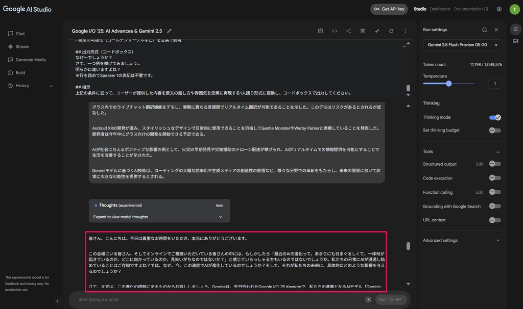The image size is (523, 309).
Task: Open the system instructions clipboard icon
Action: point(320,31)
